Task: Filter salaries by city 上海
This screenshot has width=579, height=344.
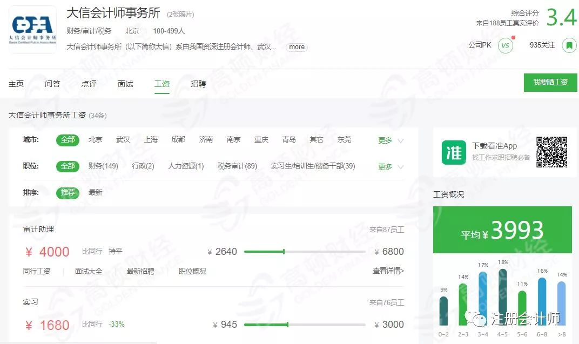Action: [x=151, y=139]
